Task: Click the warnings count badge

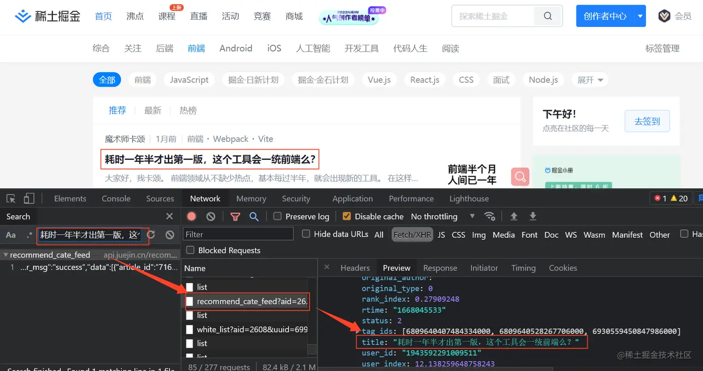Action: (x=679, y=199)
